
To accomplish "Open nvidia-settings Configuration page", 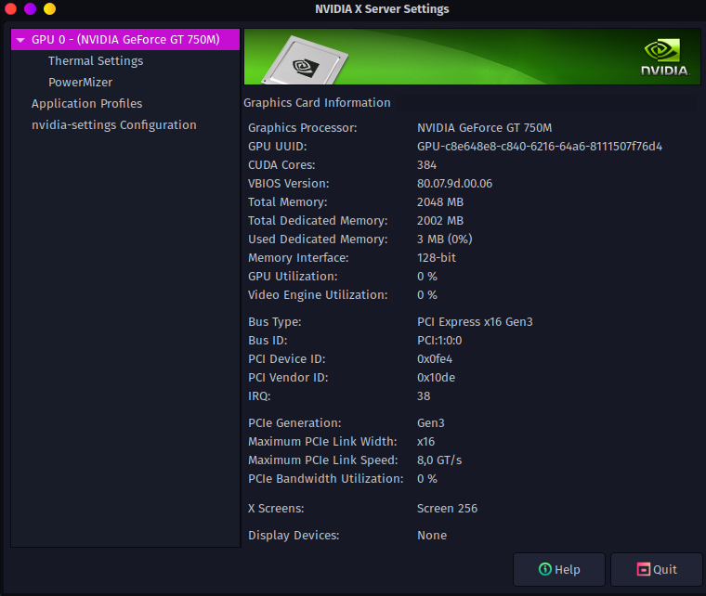I will [114, 124].
